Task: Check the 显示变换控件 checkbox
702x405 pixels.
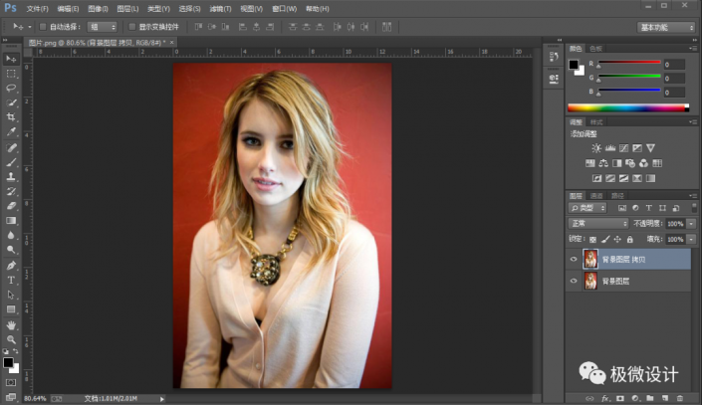Action: click(130, 27)
